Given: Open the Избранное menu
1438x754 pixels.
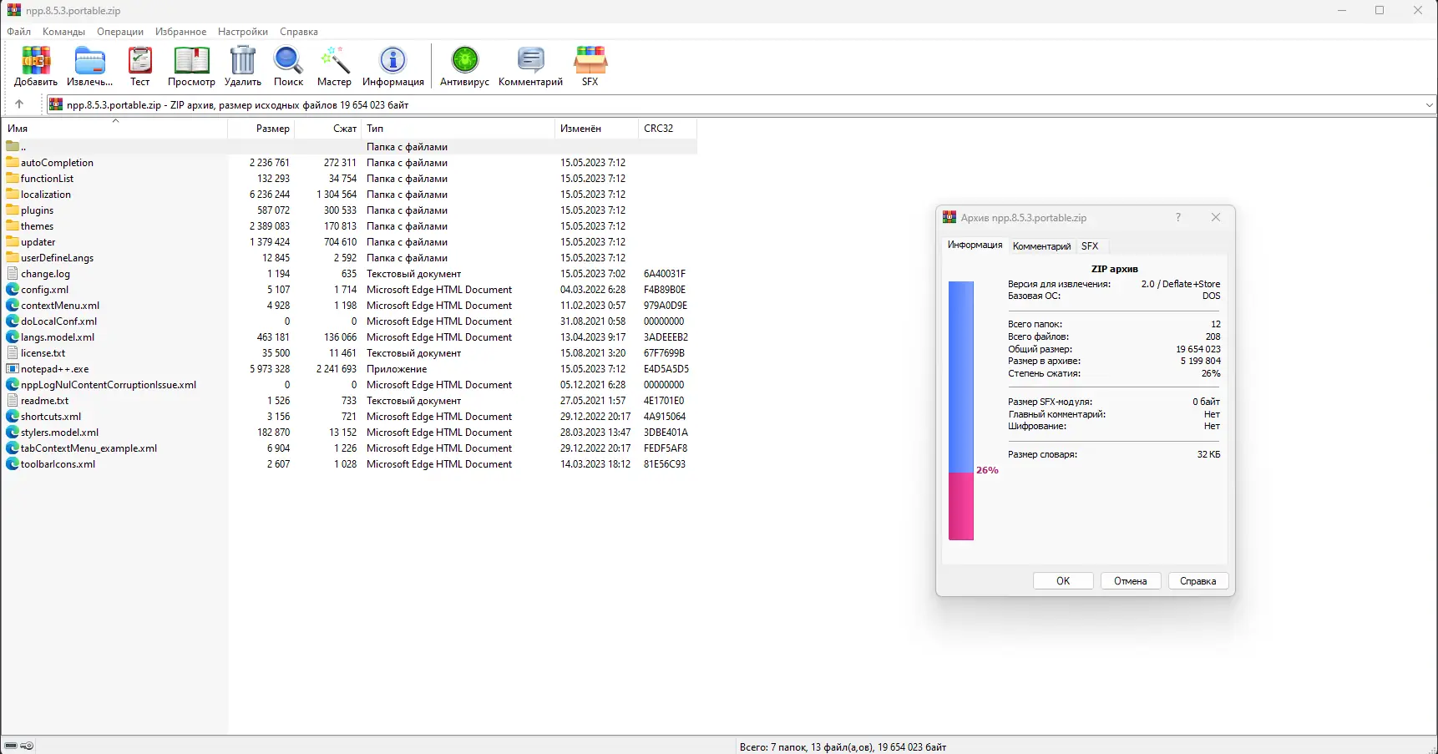Looking at the screenshot, I should (x=180, y=32).
